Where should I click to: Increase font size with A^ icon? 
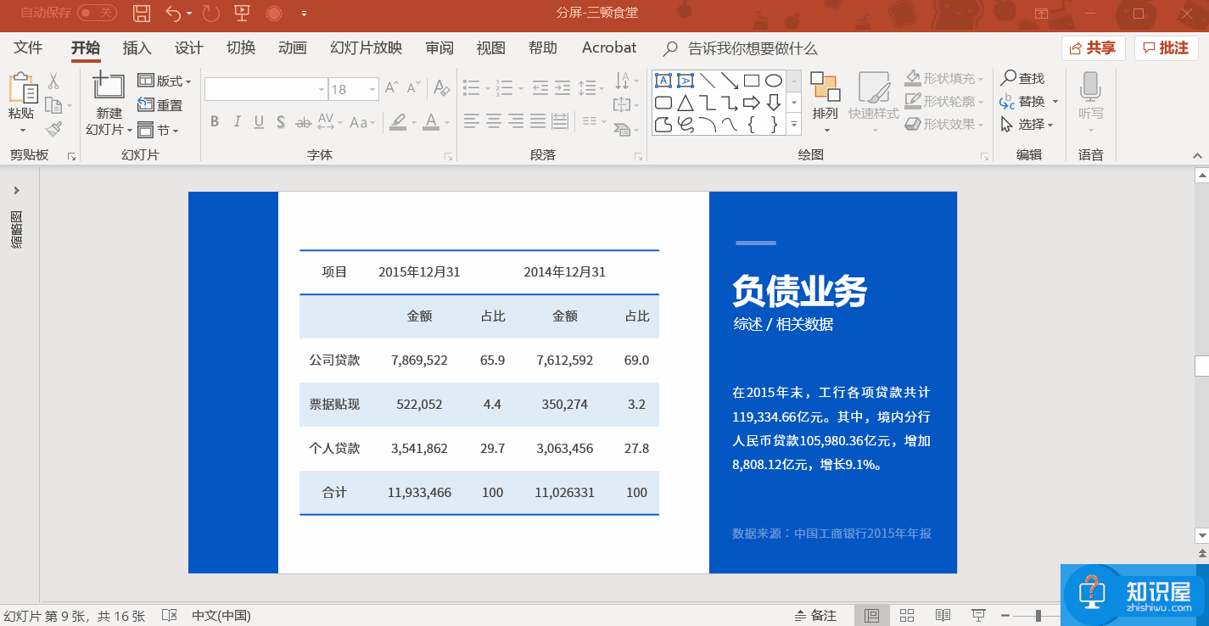pyautogui.click(x=392, y=87)
